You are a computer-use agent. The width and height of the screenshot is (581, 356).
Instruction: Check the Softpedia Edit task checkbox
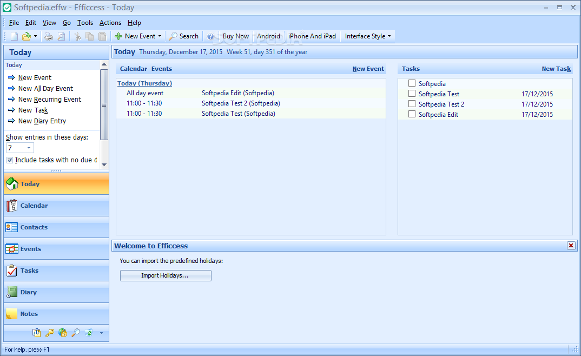point(412,114)
